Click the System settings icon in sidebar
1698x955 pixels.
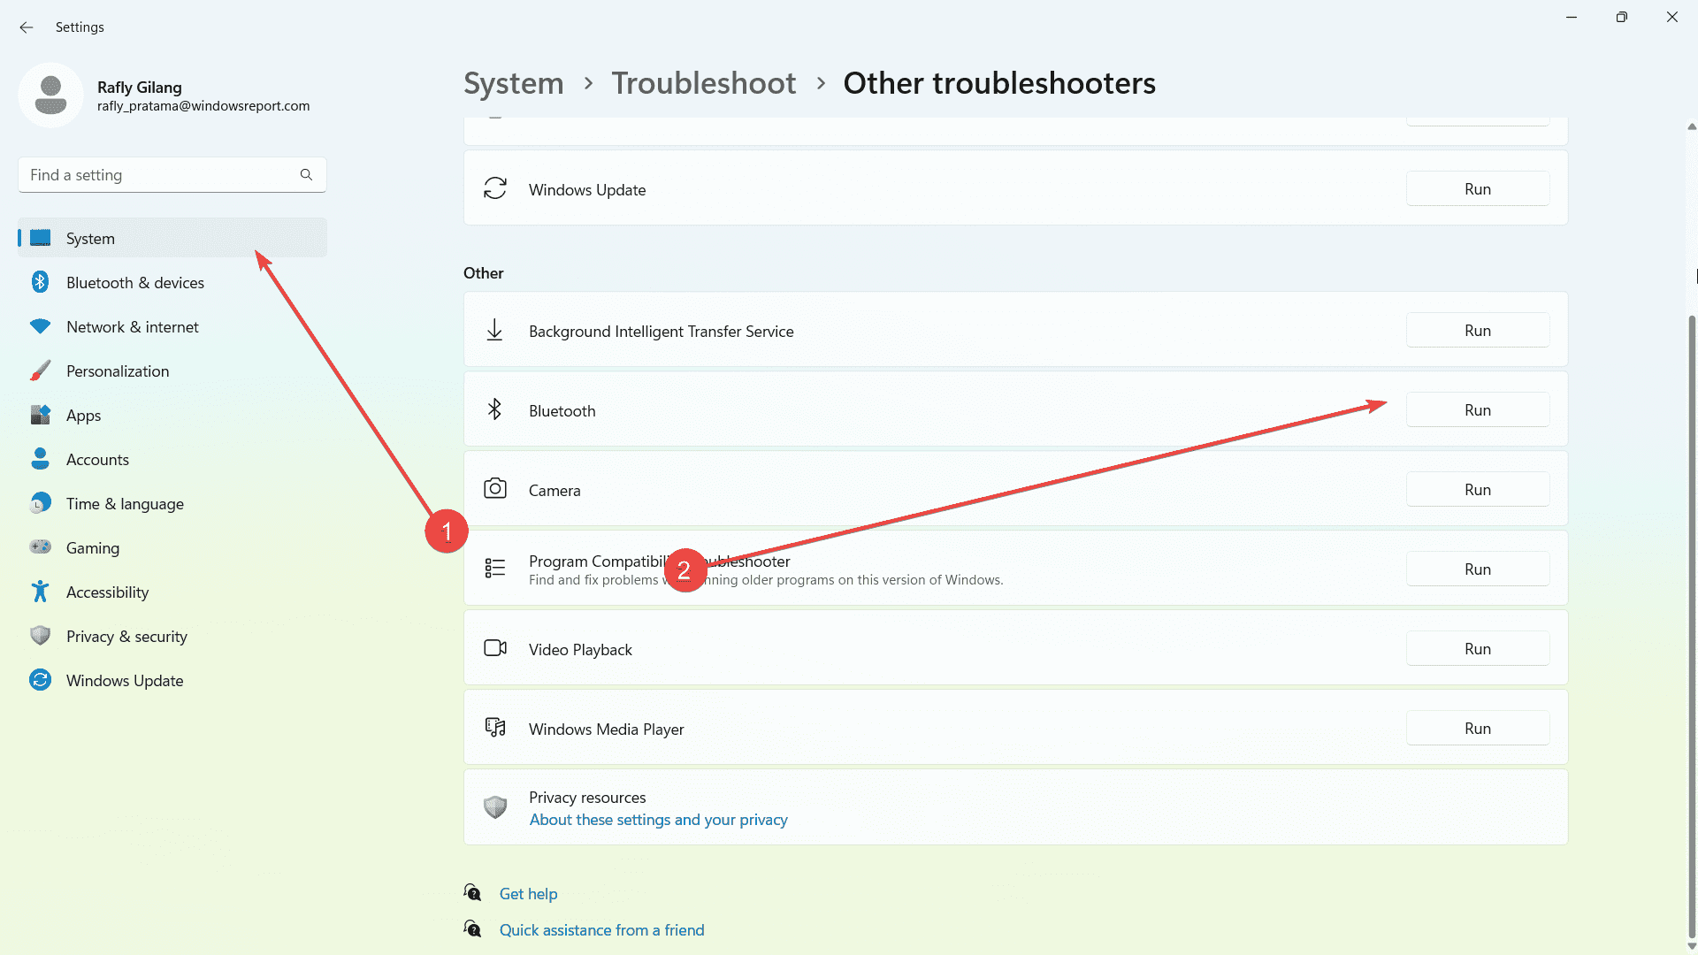click(x=41, y=238)
